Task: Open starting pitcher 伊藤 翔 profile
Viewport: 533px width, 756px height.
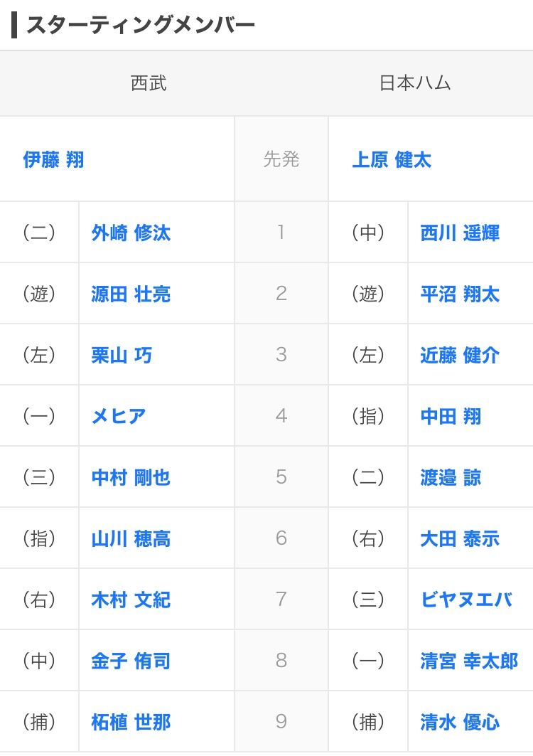Action: [53, 160]
